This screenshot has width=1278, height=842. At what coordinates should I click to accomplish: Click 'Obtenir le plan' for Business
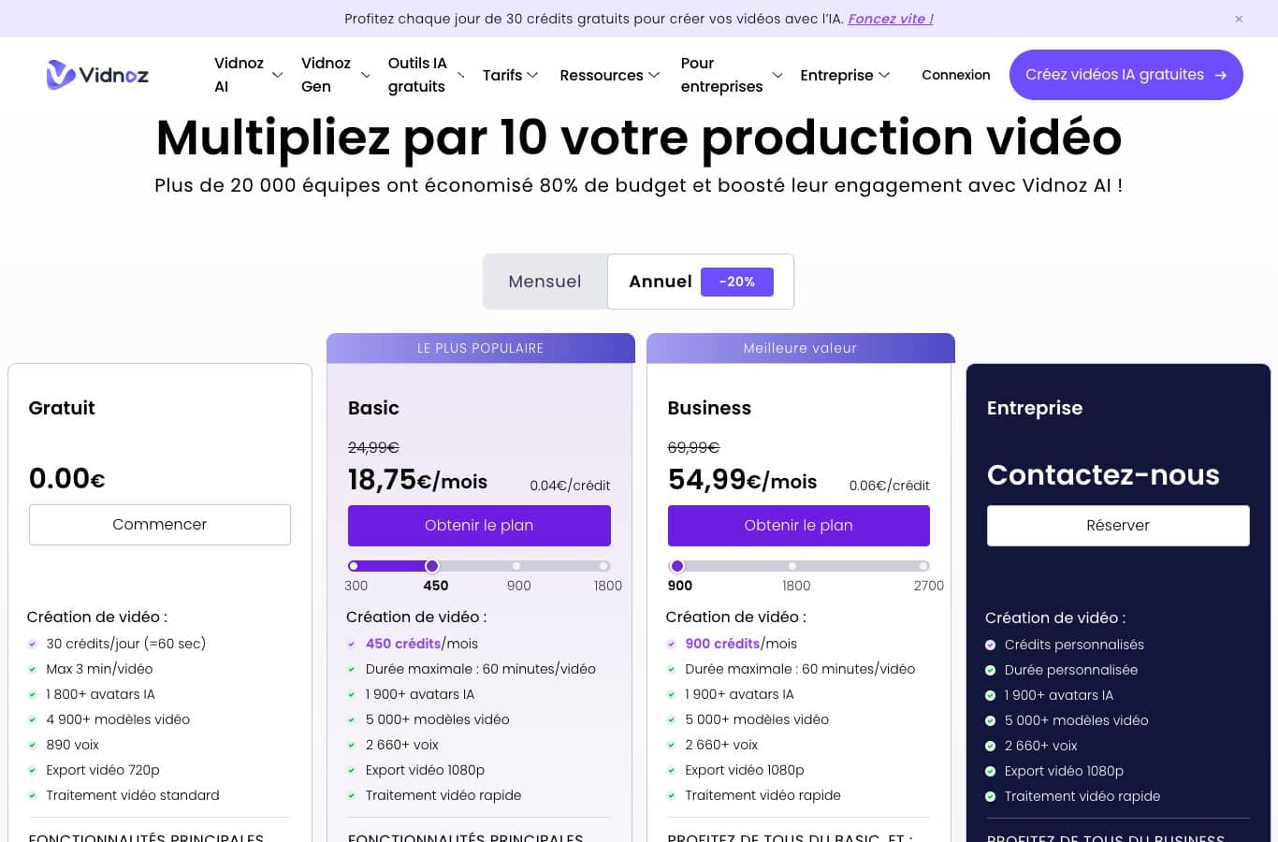click(x=798, y=526)
